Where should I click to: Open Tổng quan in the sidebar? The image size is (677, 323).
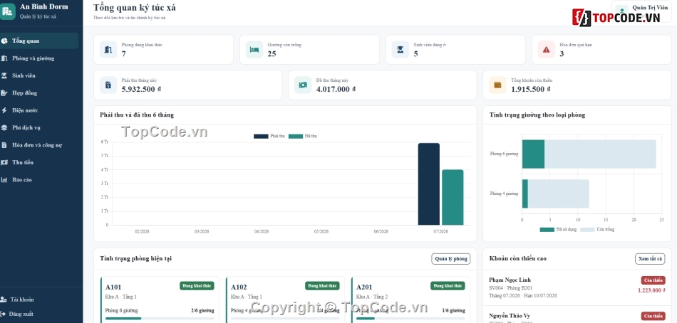(39, 41)
